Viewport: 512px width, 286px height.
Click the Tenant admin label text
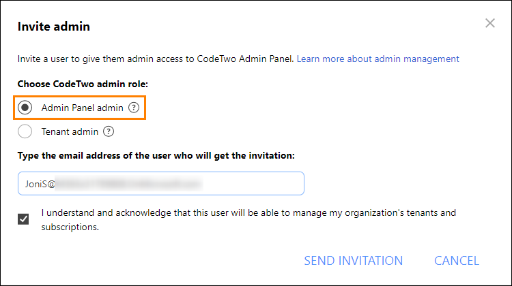70,132
